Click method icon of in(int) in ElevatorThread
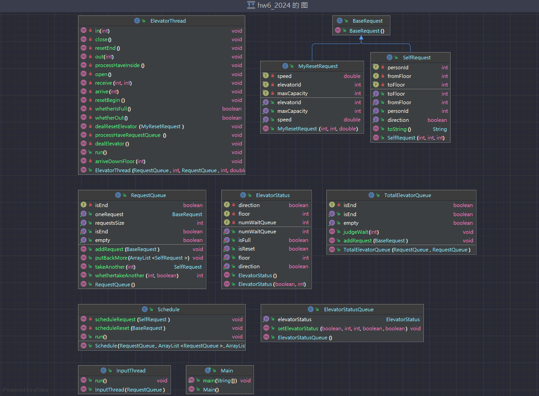 coord(83,30)
